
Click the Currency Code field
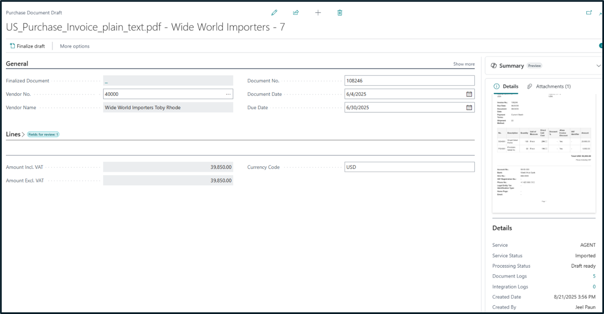409,167
